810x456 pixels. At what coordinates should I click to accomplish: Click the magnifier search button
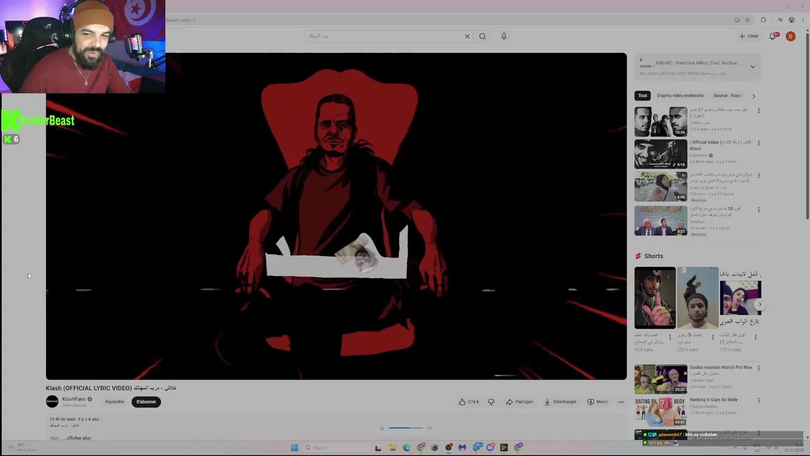pyautogui.click(x=482, y=36)
